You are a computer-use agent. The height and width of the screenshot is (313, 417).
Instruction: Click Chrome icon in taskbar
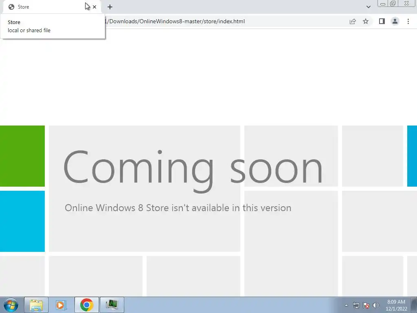[x=87, y=305]
